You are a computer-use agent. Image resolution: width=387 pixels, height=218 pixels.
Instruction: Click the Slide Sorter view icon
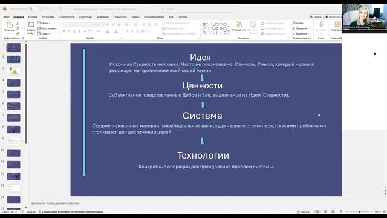pyautogui.click(x=325, y=212)
